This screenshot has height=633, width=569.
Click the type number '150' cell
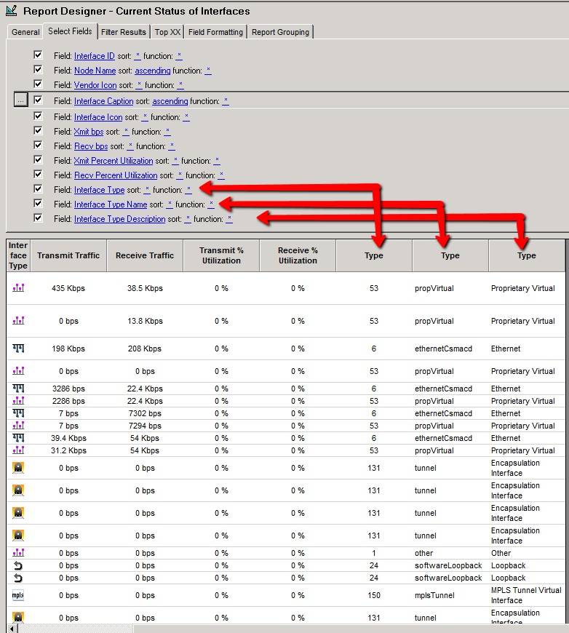(x=374, y=595)
